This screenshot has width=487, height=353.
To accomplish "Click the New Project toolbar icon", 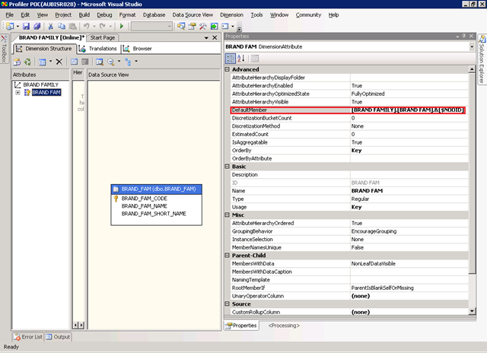I will point(10,27).
